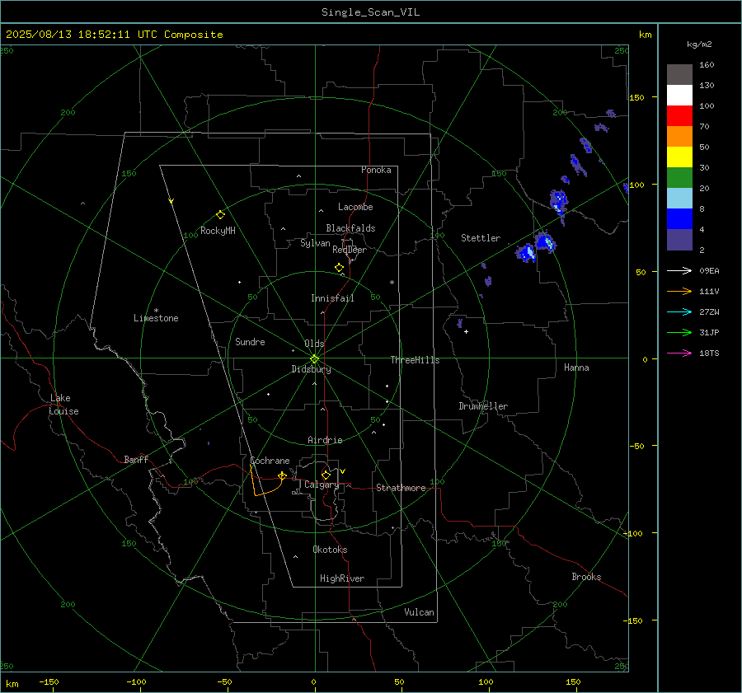Select the radar site diamond at the map center
Screen dimensions: 742x693
(314, 359)
